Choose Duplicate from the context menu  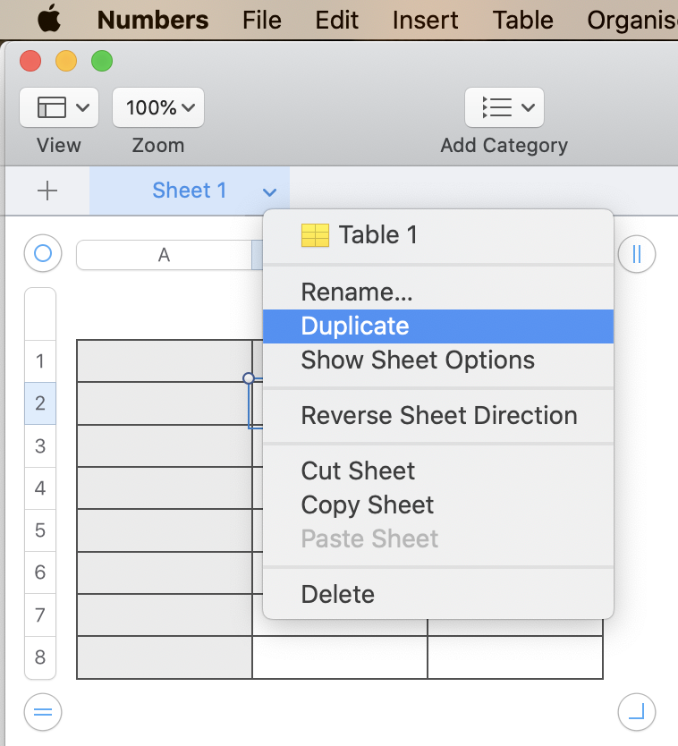[x=355, y=326]
